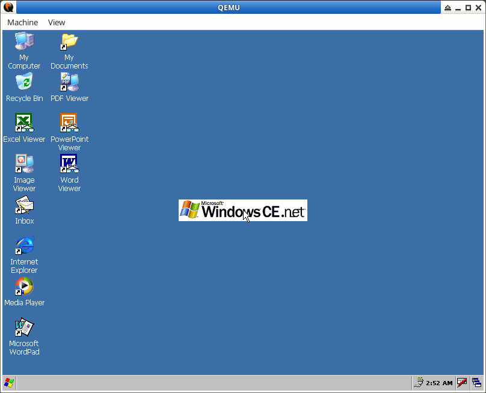Click the input panel pen tray icon

461,383
